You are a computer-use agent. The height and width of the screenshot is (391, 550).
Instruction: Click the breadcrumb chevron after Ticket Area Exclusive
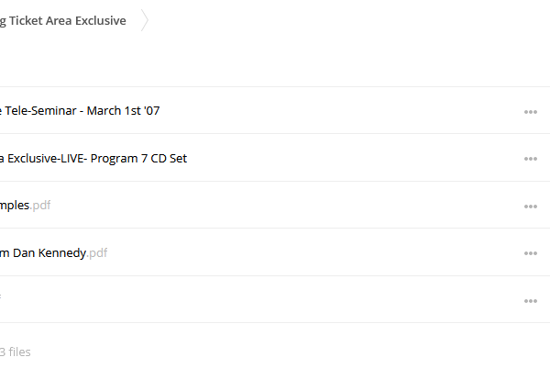(x=145, y=21)
